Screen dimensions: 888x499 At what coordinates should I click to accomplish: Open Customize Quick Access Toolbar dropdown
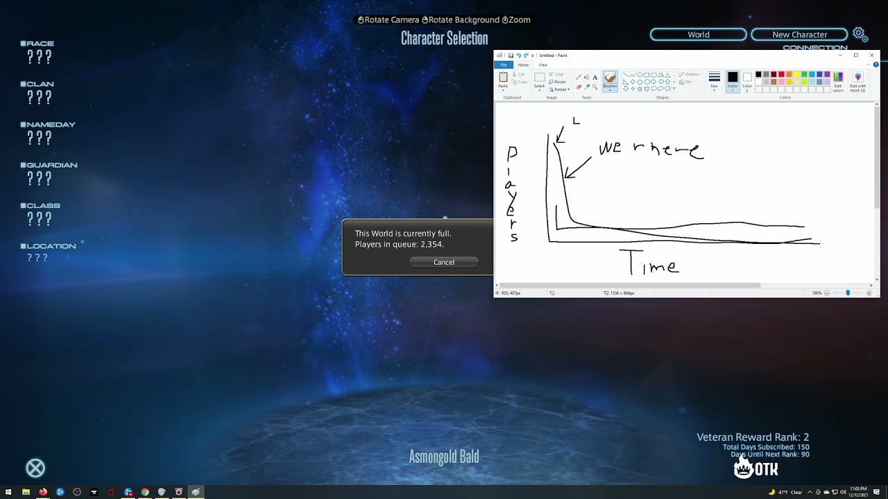tap(532, 55)
